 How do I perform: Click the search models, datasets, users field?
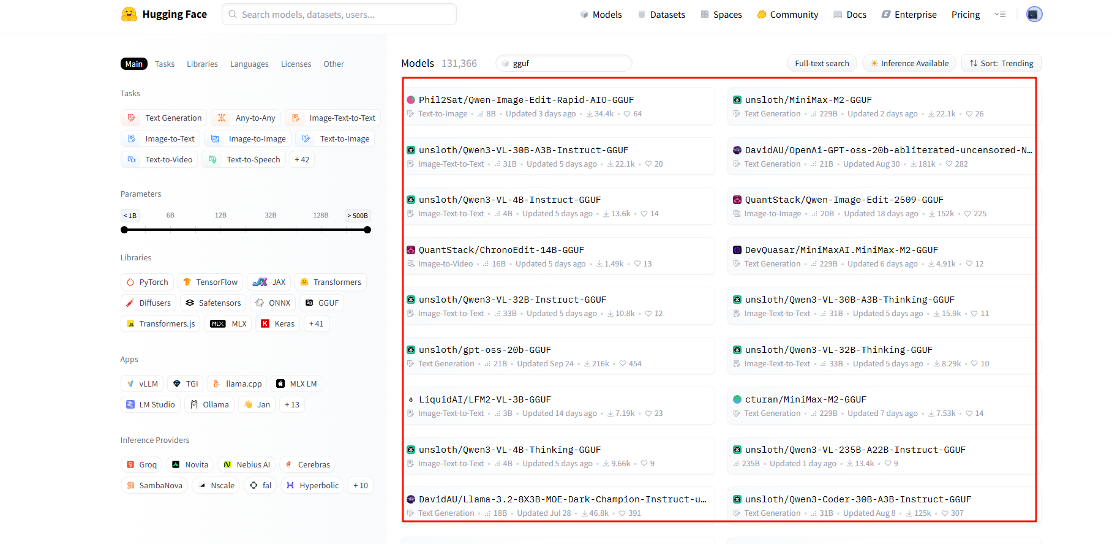click(340, 15)
